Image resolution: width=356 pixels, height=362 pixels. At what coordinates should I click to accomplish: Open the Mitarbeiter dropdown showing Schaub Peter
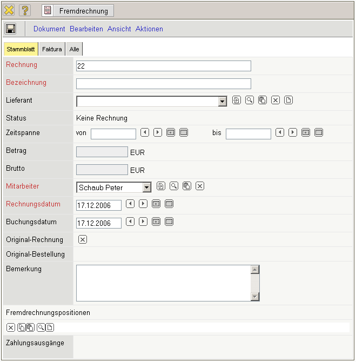[146, 187]
